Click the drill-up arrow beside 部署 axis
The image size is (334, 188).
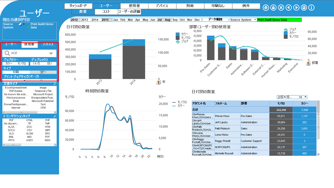coord(308,63)
